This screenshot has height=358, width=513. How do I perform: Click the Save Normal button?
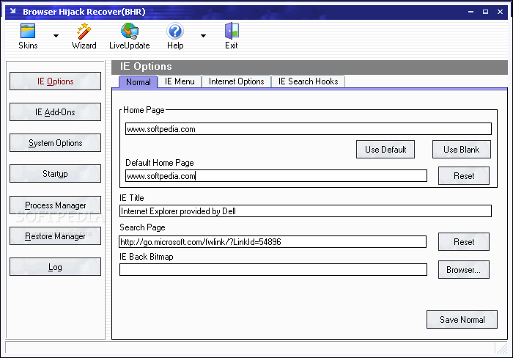pyautogui.click(x=462, y=319)
